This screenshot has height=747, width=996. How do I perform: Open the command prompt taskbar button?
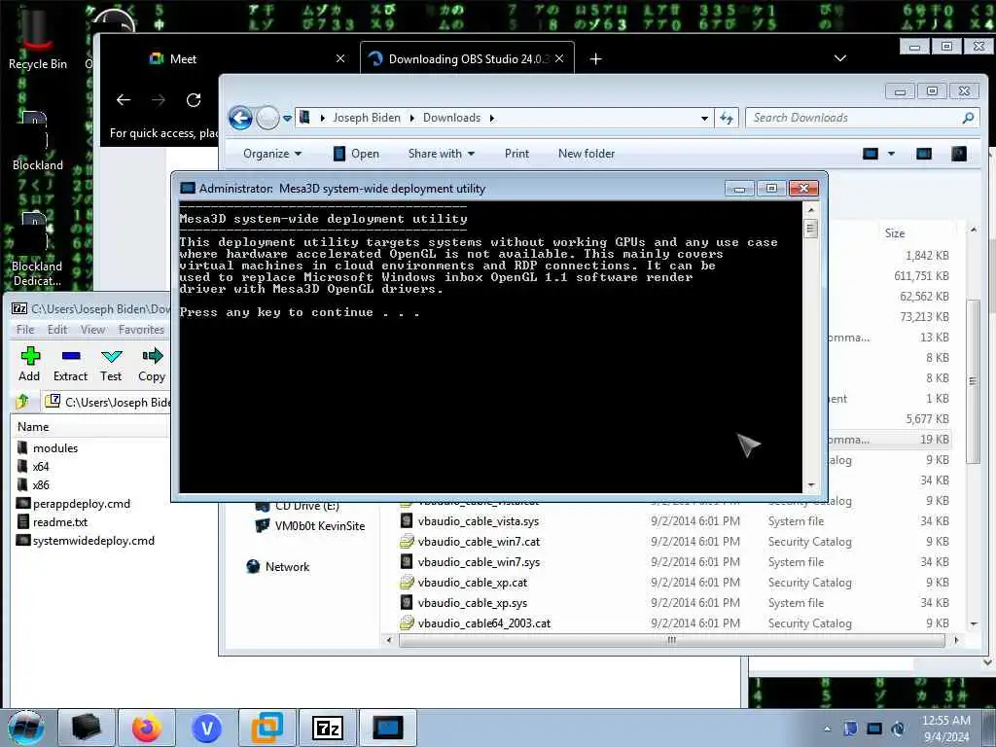(387, 728)
